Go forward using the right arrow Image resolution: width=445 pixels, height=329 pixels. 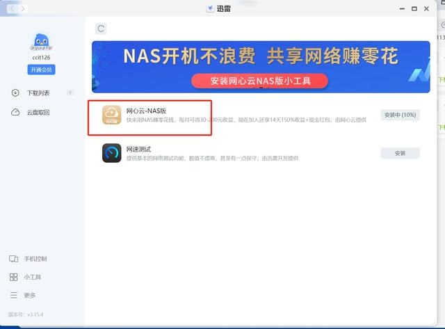pyautogui.click(x=23, y=9)
